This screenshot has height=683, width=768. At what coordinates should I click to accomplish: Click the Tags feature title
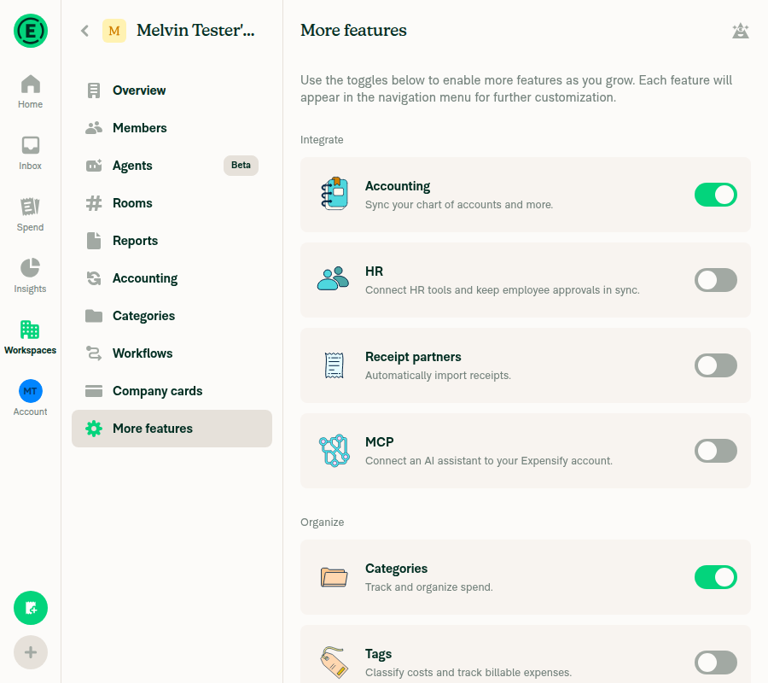tap(378, 654)
